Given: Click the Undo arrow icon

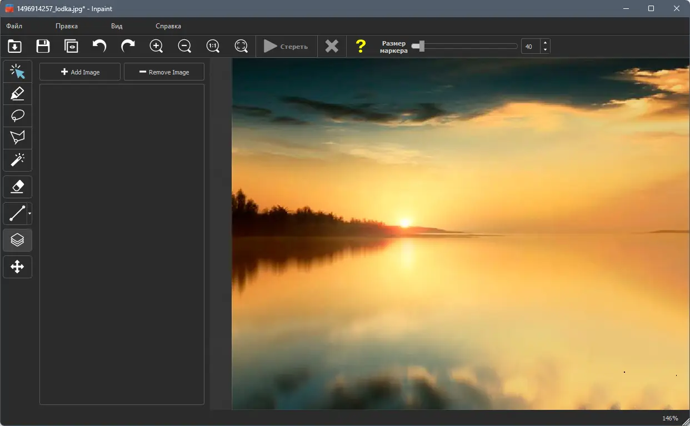Looking at the screenshot, I should point(99,46).
